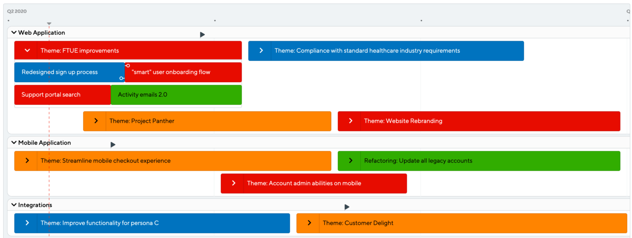Viewport: 632px width, 238px height.
Task: Expand Theme: Project Panther
Action: pos(95,121)
